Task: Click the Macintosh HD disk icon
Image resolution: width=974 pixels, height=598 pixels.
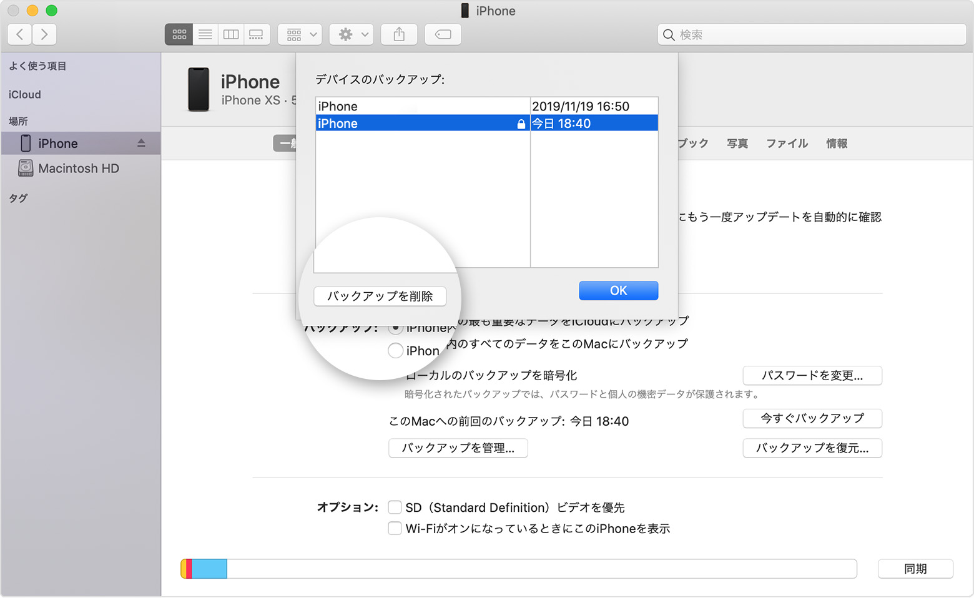Action: coord(26,168)
